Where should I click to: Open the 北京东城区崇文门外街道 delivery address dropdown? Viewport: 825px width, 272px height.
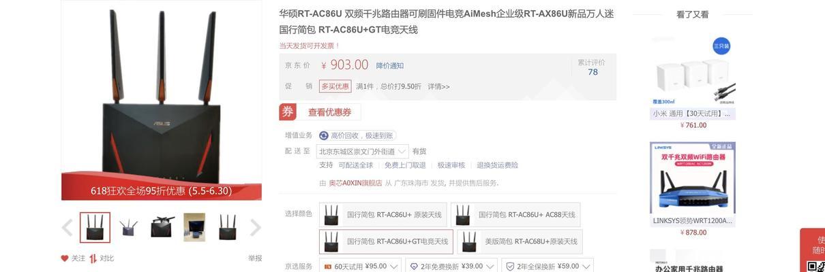[363, 151]
